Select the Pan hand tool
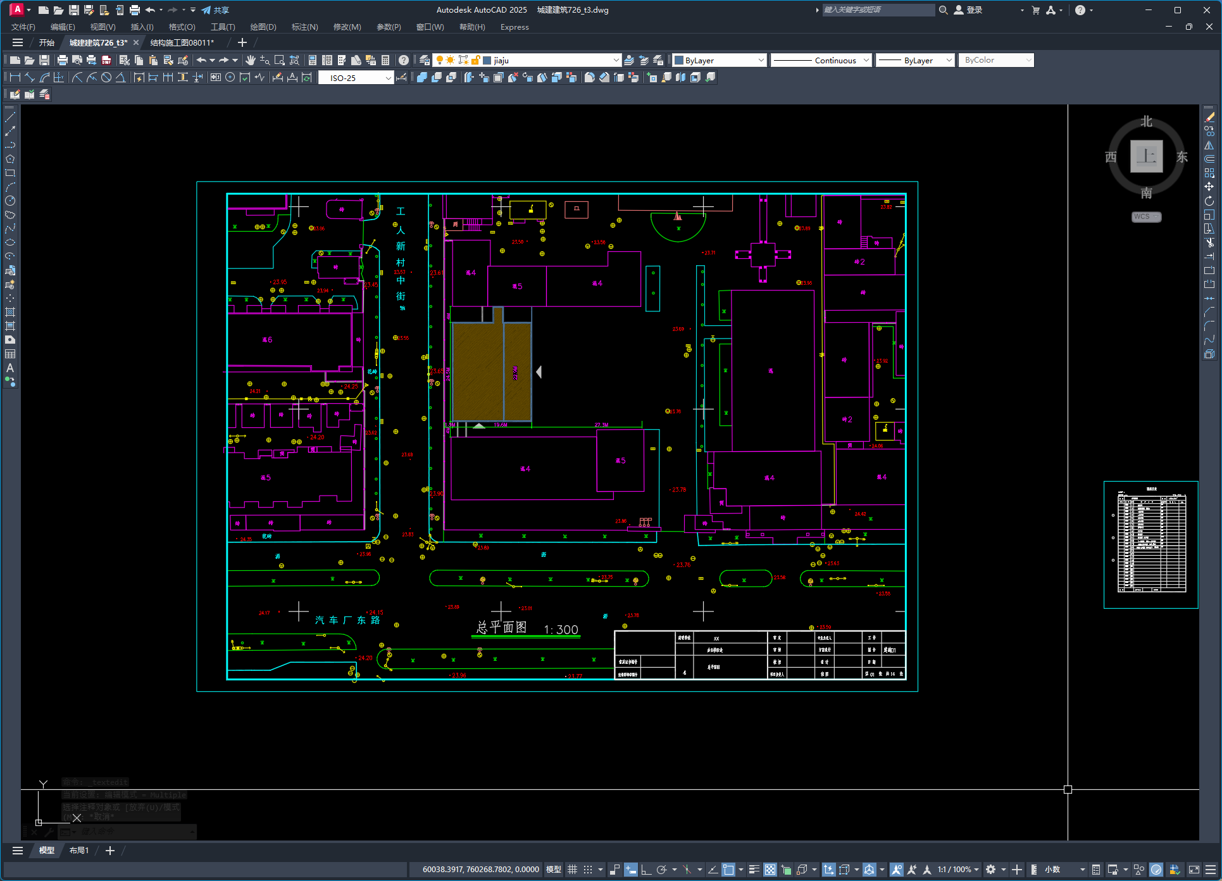Image resolution: width=1222 pixels, height=881 pixels. pos(251,60)
